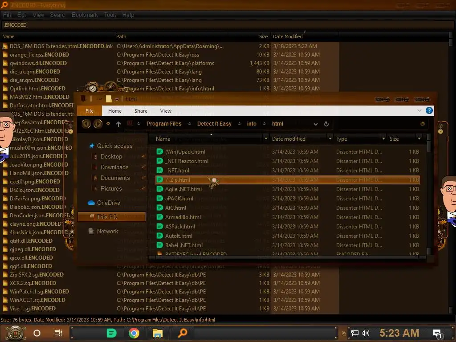This screenshot has width=456, height=342.
Task: Click Cortana circle icon on taskbar
Action: coord(37,333)
